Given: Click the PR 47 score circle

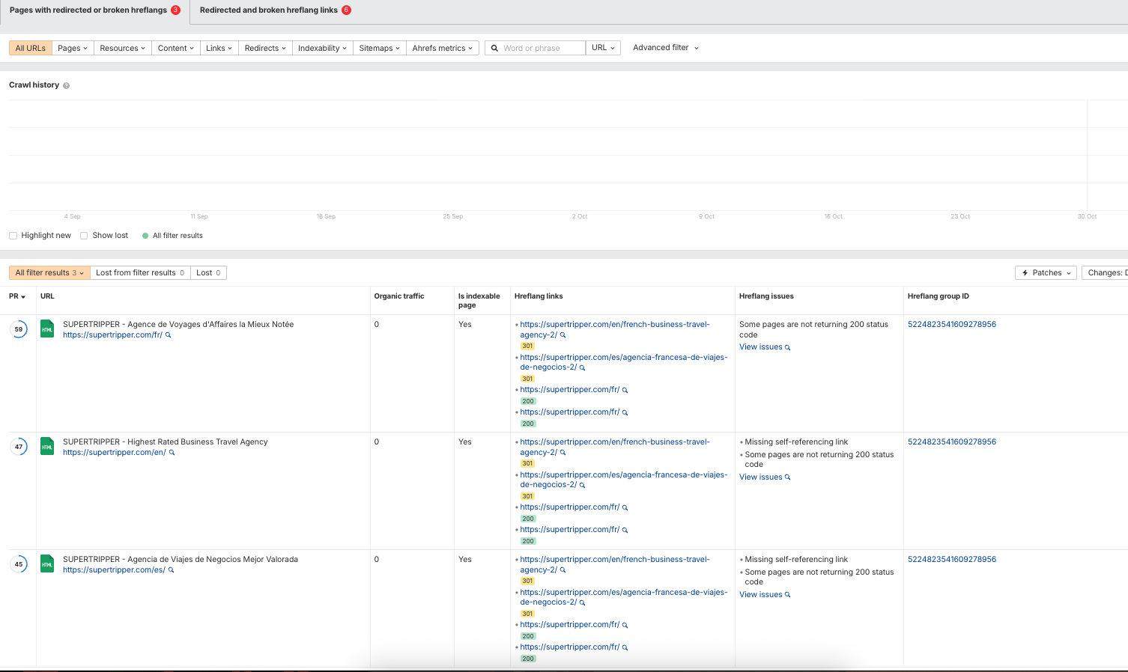Looking at the screenshot, I should 19,447.
